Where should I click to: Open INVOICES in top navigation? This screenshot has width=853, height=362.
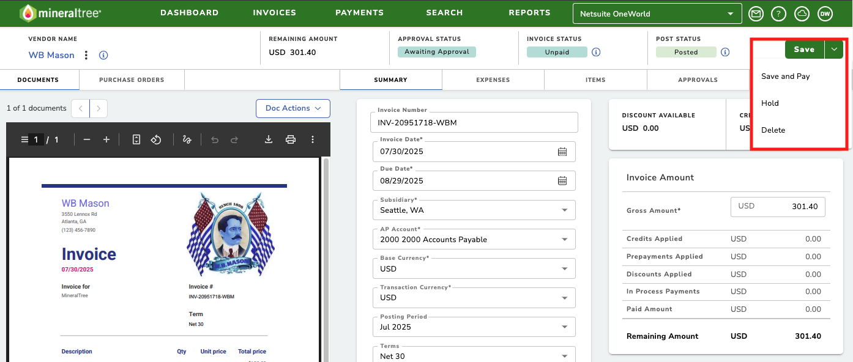click(275, 13)
